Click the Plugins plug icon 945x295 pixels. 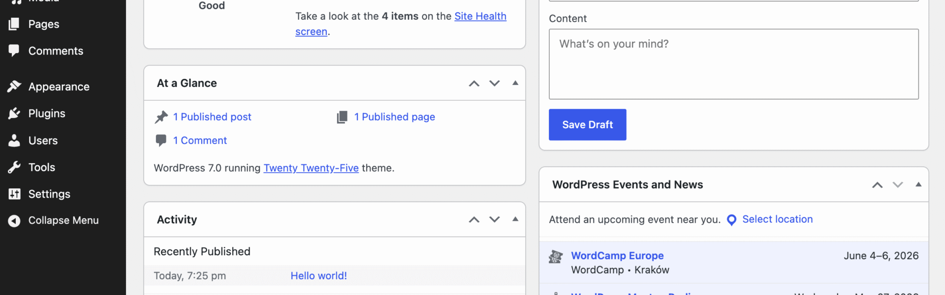point(14,114)
